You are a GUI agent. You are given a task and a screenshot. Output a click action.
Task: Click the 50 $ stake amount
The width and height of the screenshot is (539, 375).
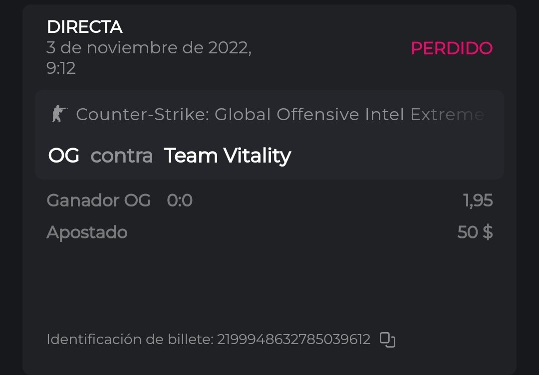click(x=475, y=232)
